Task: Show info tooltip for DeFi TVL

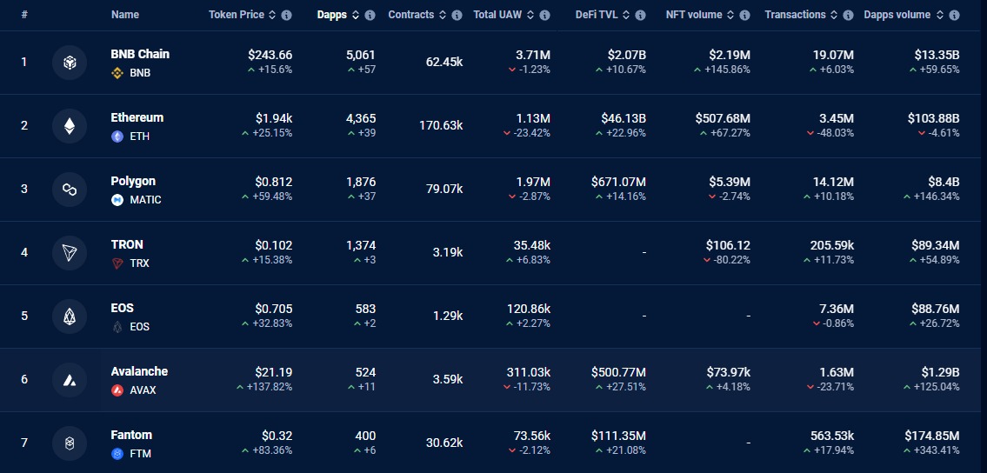Action: (641, 15)
